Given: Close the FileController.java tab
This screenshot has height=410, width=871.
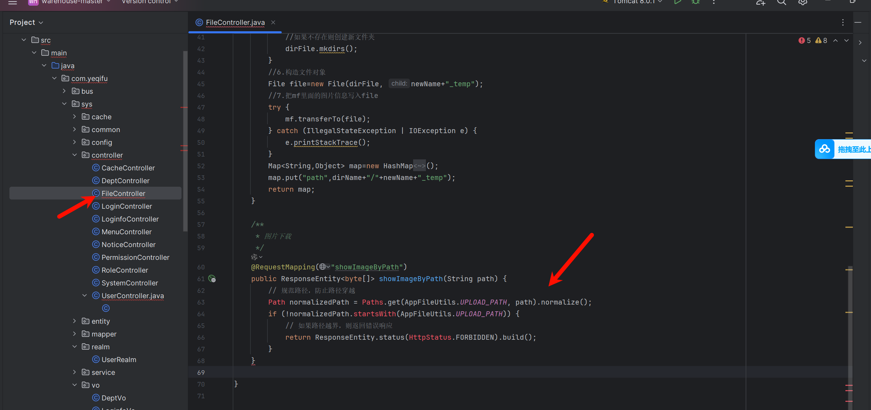Looking at the screenshot, I should tap(273, 22).
